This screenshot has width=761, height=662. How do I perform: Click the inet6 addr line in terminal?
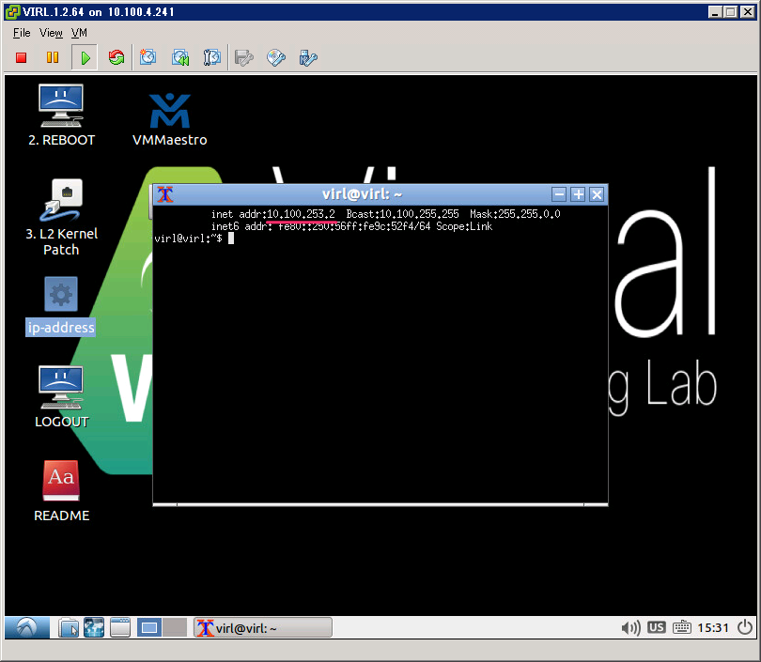[x=352, y=226]
